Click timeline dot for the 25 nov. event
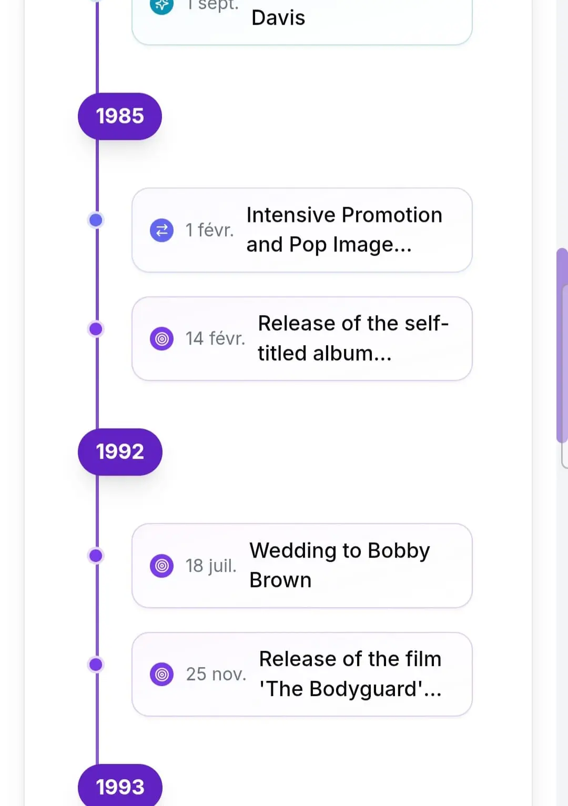Screen dimensions: 568x806 coord(96,664)
